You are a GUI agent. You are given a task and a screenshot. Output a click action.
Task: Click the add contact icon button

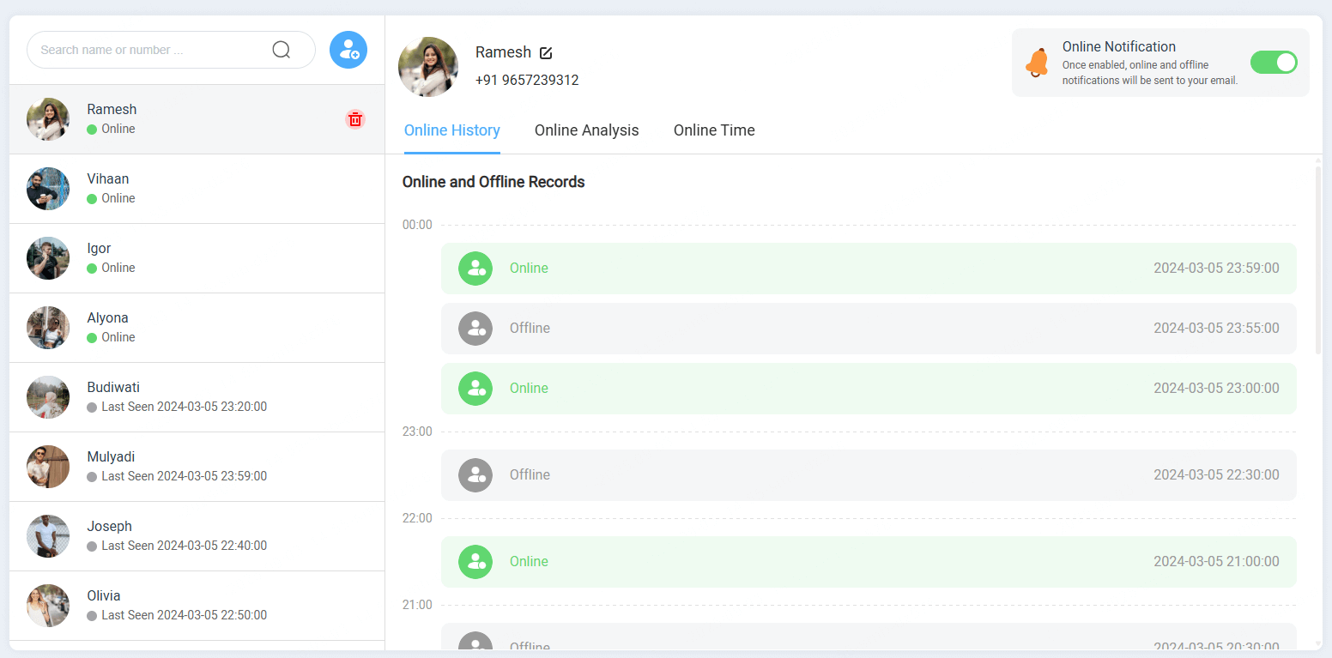tap(348, 50)
